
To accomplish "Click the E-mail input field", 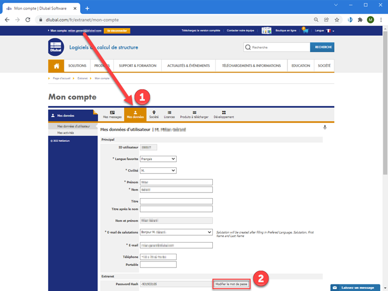I will [176, 245].
